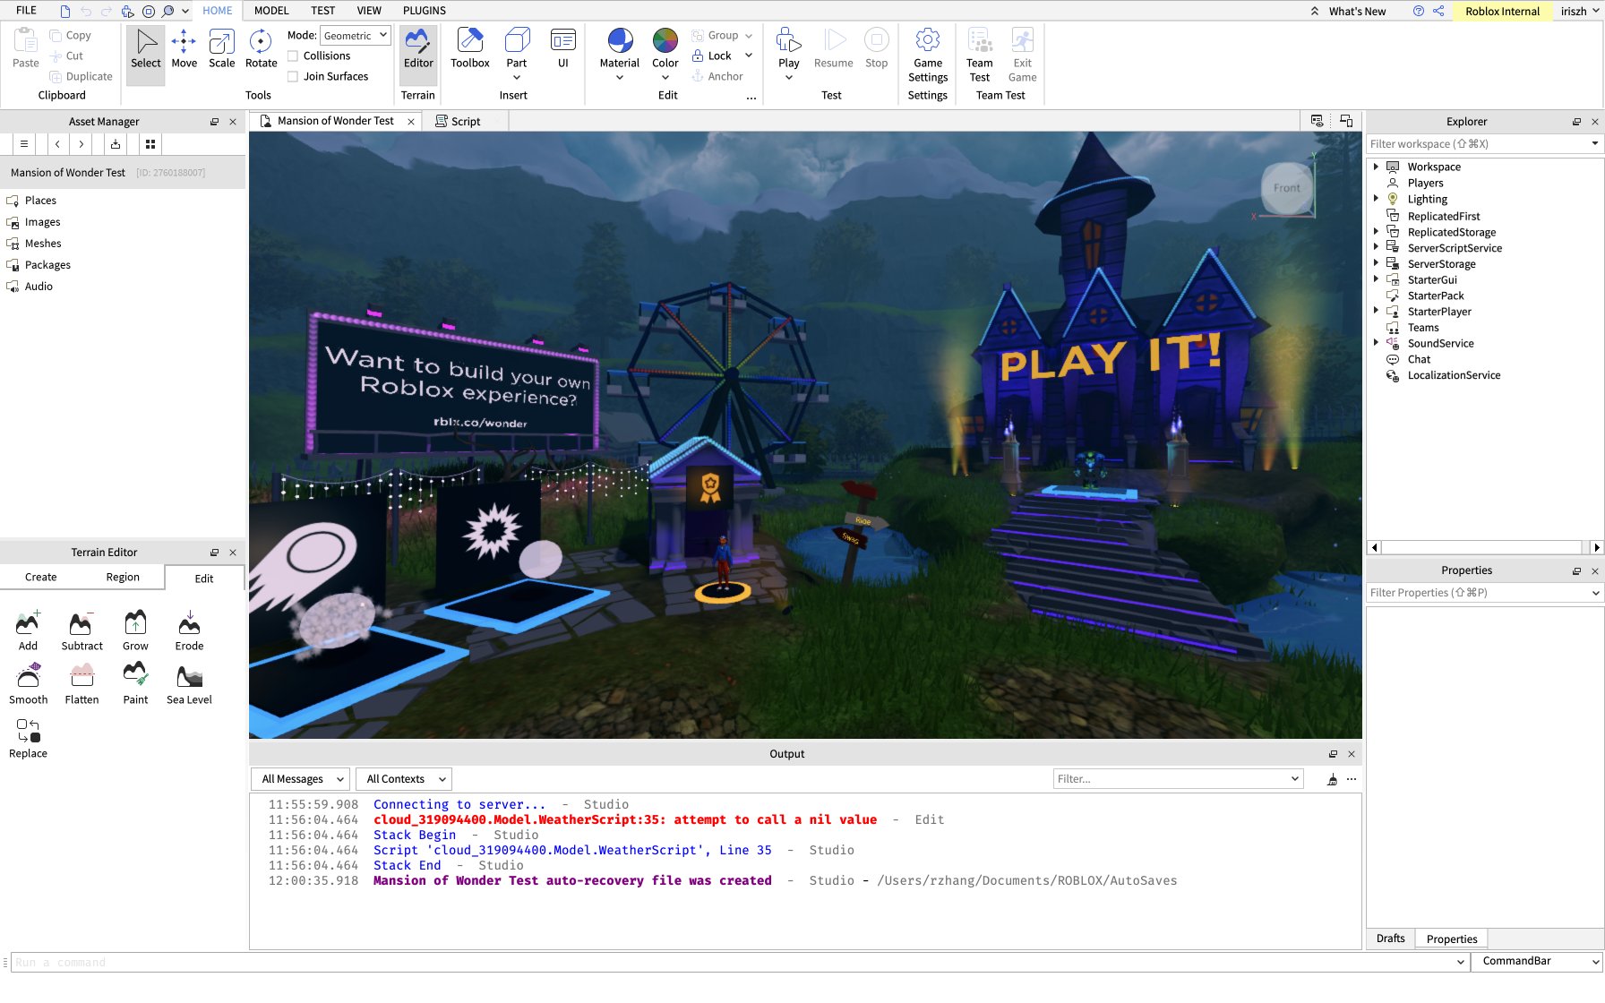Click the Filter Properties input field
Screen dimensions: 1605x1003
pyautogui.click(x=1478, y=593)
